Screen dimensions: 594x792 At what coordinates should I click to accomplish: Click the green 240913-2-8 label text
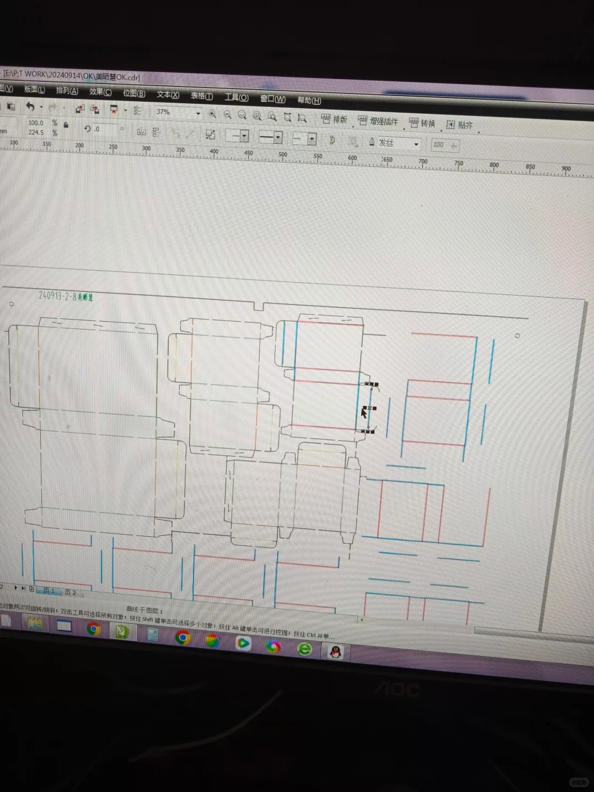pyautogui.click(x=66, y=296)
